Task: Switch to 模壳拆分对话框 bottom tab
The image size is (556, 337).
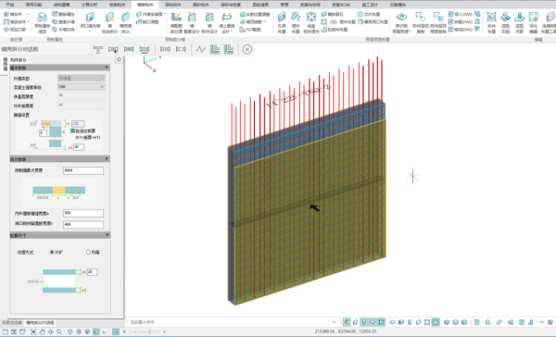Action: pyautogui.click(x=40, y=323)
